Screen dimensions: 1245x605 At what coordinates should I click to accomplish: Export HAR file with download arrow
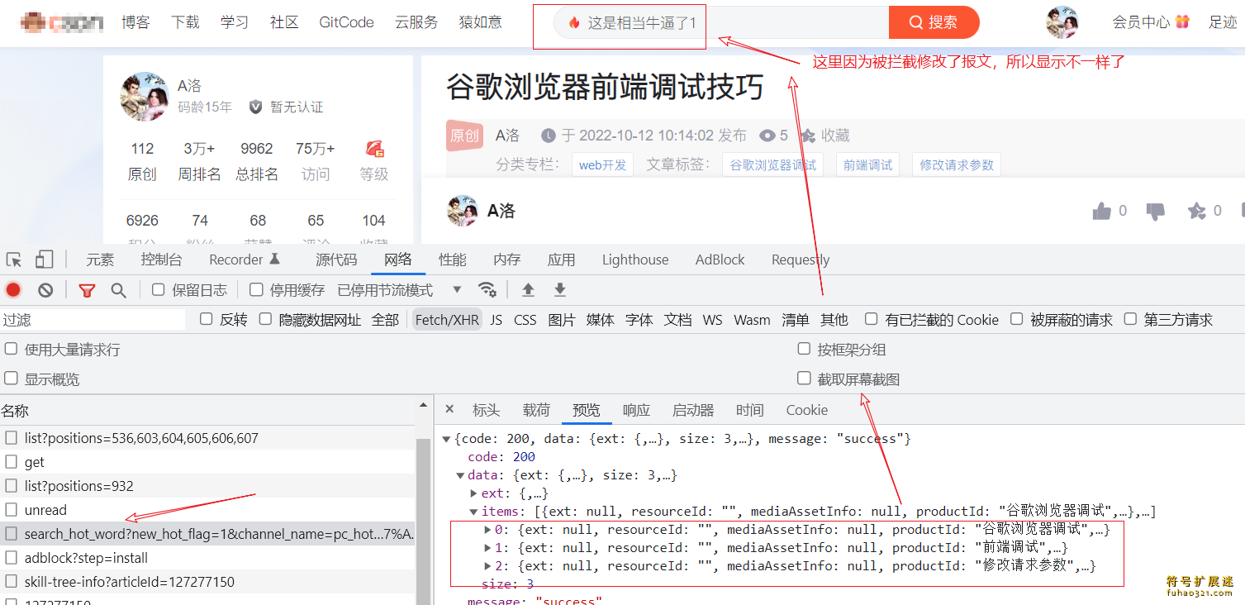[560, 290]
